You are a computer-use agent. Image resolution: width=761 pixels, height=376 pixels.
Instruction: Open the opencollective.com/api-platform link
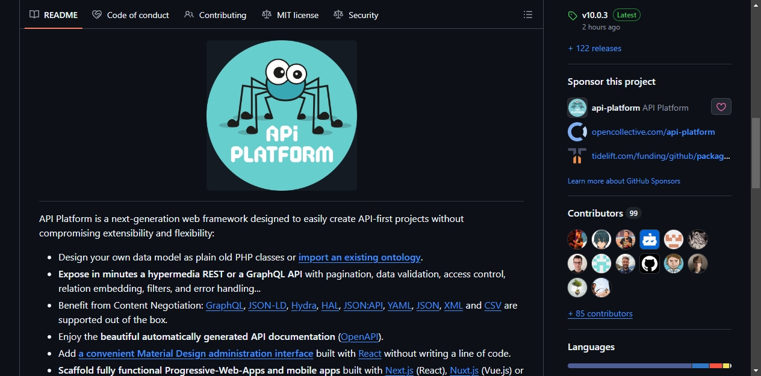[653, 132]
